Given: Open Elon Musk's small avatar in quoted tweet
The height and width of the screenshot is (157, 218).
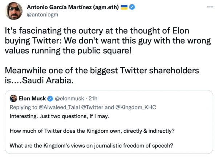Looking at the screenshot, I should click(13, 98).
